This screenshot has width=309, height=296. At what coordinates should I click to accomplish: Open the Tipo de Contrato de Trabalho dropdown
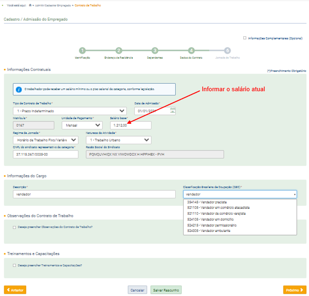[x=70, y=111]
